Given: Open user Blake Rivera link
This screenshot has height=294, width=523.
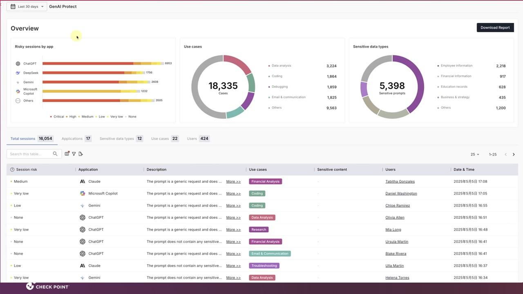Looking at the screenshot, I should [x=396, y=254].
